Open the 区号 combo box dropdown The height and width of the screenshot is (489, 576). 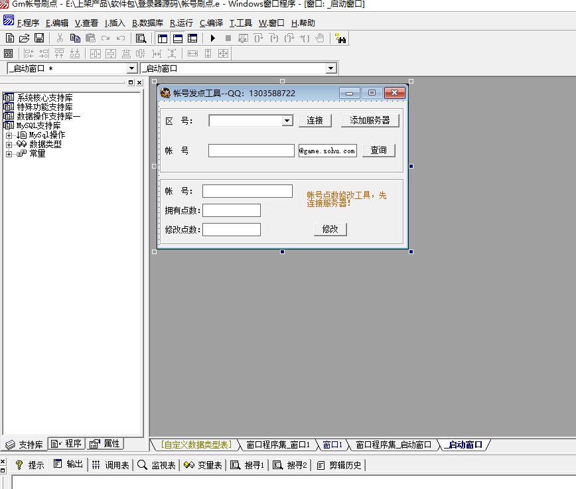pos(287,121)
